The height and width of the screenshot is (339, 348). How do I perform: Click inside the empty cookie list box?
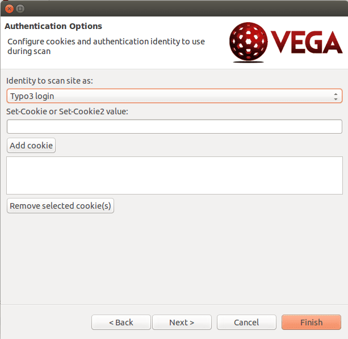click(x=174, y=175)
